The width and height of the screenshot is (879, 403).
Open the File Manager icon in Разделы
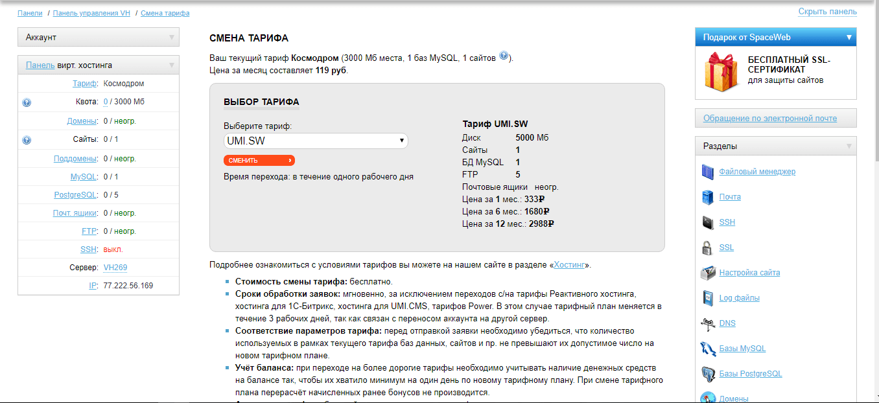point(707,172)
